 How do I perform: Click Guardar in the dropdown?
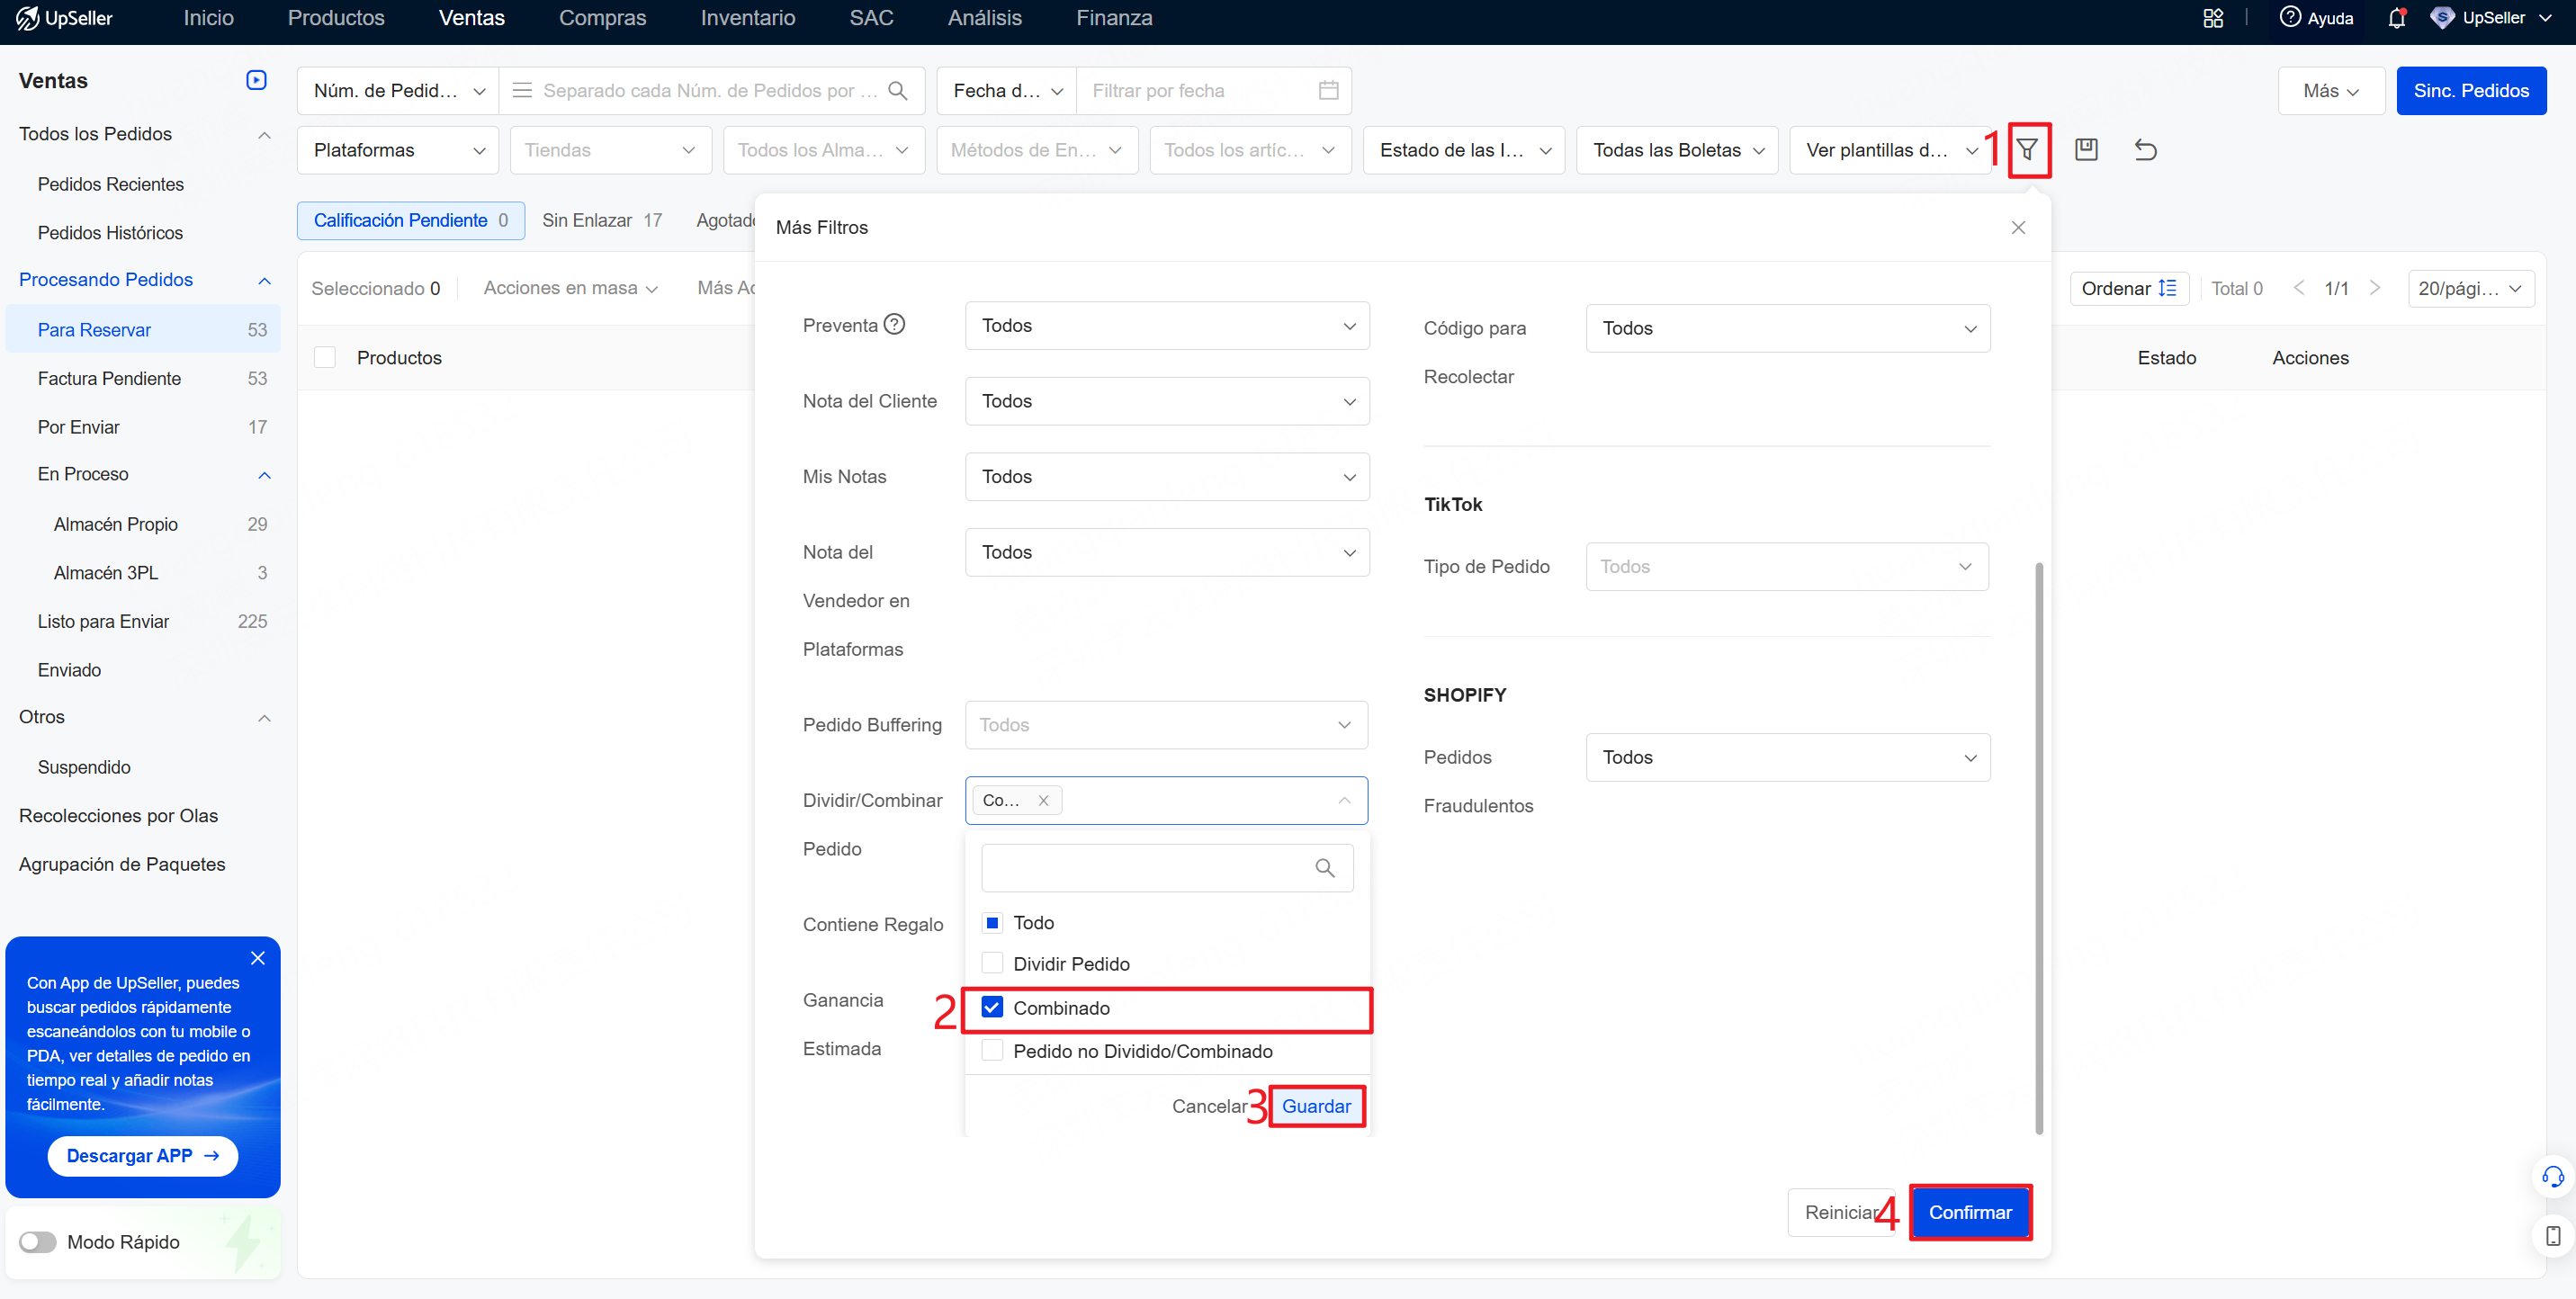(1316, 1106)
